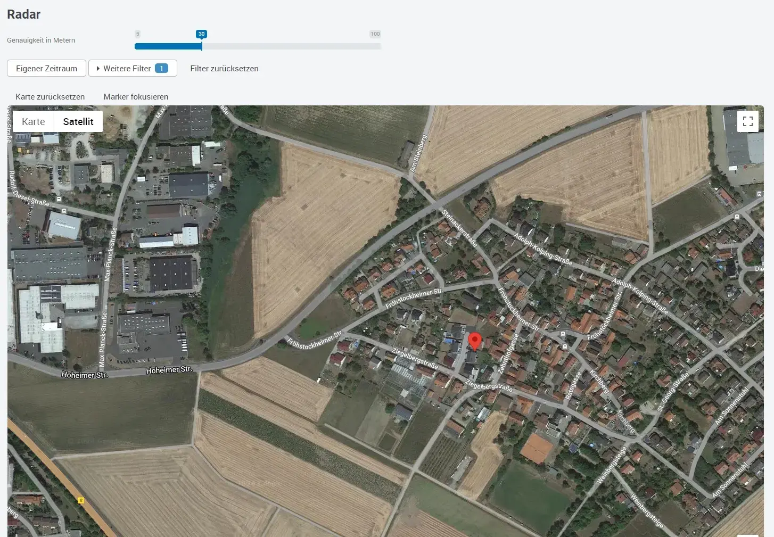Click the red location marker pin
The image size is (774, 537).
coord(475,341)
